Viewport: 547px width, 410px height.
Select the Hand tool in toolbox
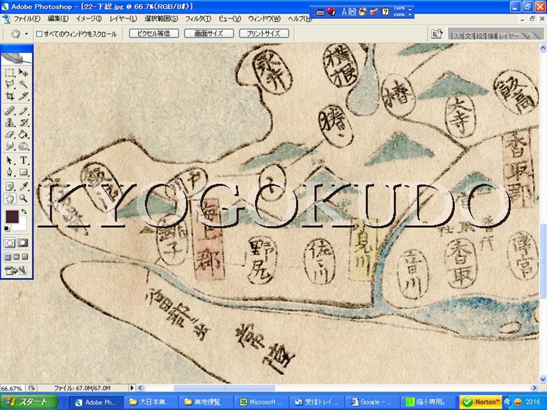[x=10, y=199]
